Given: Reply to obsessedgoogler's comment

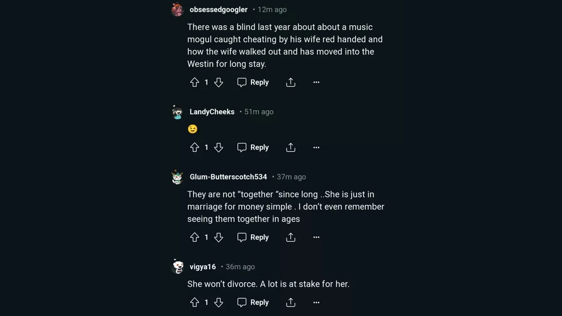Looking at the screenshot, I should coord(253,82).
